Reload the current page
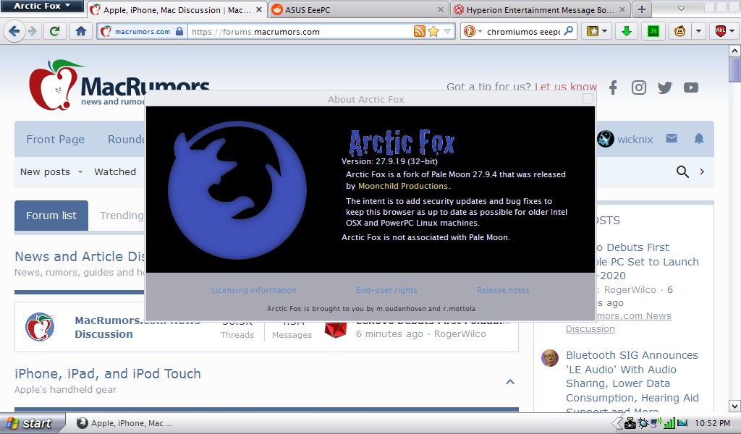The width and height of the screenshot is (741, 434). coord(55,32)
